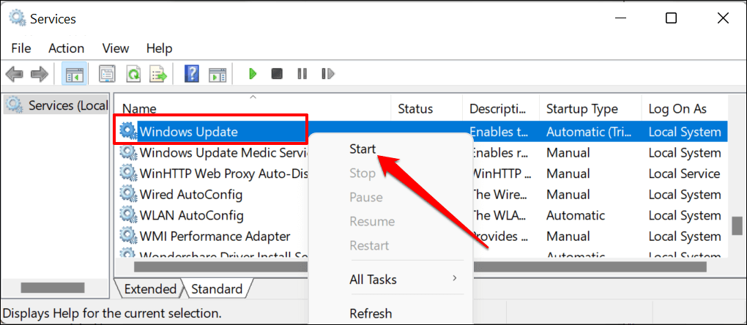The height and width of the screenshot is (325, 747).
Task: Click the Show/Hide Console Tree icon
Action: click(x=73, y=74)
